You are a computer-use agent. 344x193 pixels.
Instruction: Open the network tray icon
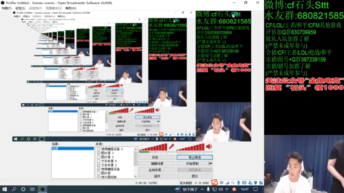(214, 189)
